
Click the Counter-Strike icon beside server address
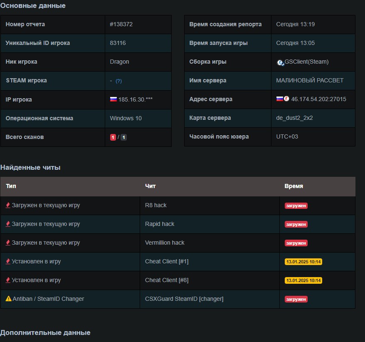click(x=286, y=99)
